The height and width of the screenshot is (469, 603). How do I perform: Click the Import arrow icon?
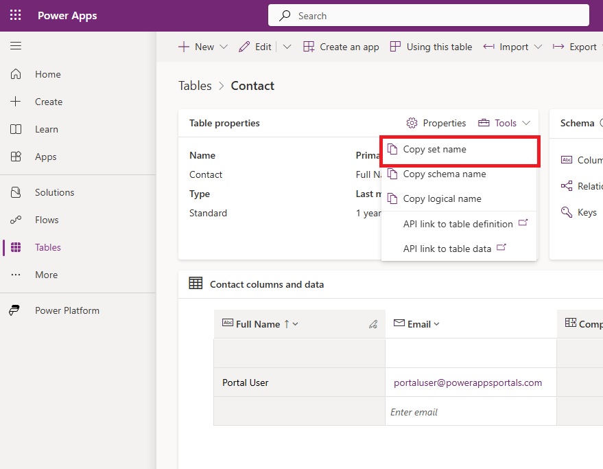pos(489,47)
